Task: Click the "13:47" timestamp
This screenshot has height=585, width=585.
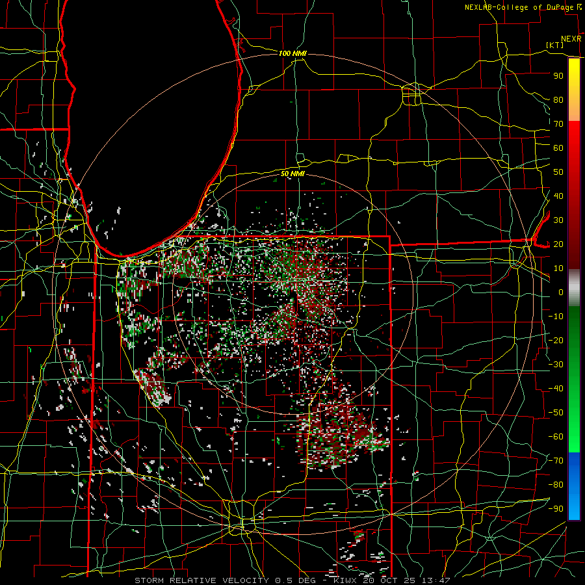Action: tap(436, 580)
